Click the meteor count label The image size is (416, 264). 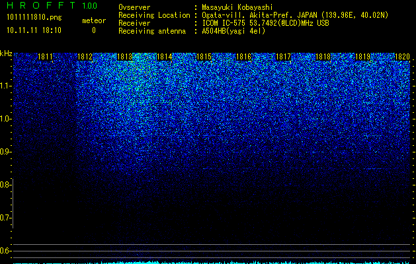[94, 20]
